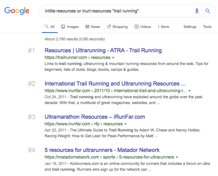The image size is (218, 176).
Task: Expand dropdown arrow beside irunfar.com 2011/10 URL
Action: click(189, 91)
